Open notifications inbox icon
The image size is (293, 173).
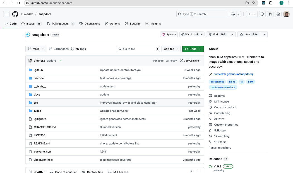pyautogui.click(x=278, y=14)
